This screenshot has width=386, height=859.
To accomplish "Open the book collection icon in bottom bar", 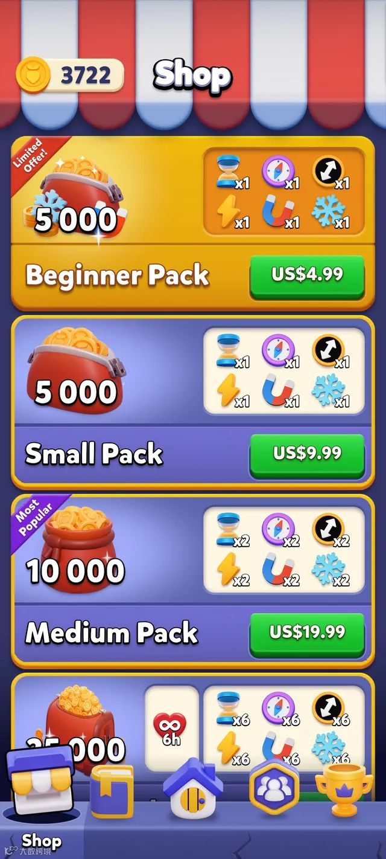I will point(112,791).
